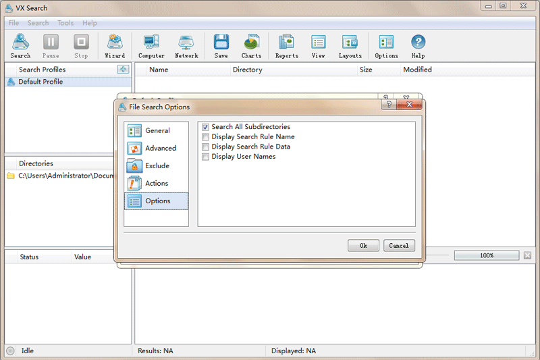
Task: Open Layouts from the toolbar
Action: click(350, 46)
